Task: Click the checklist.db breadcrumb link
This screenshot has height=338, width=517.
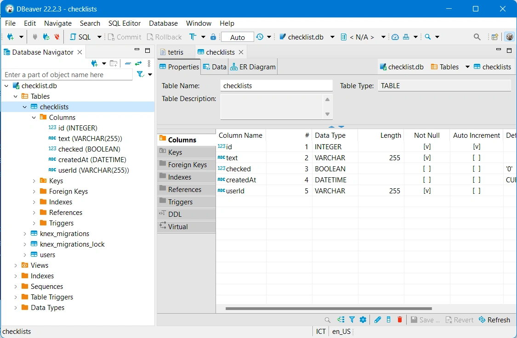Action: 402,67
